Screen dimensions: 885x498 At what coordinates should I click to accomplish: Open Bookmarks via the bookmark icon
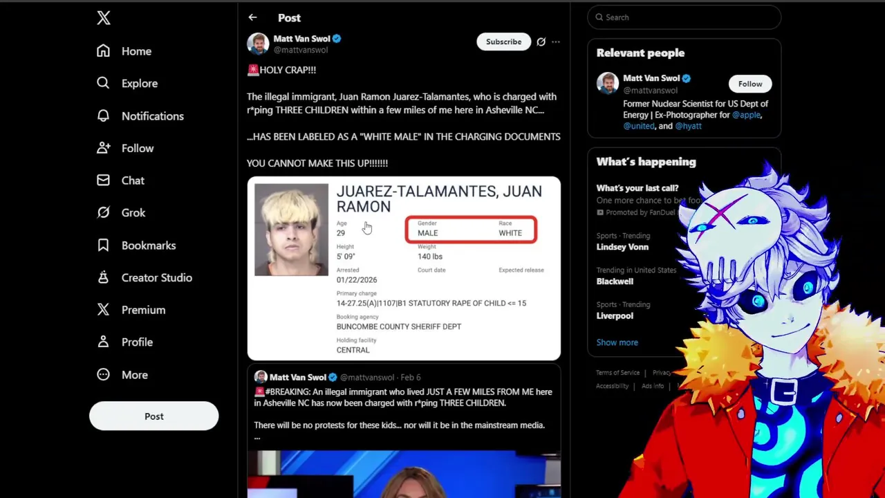(x=103, y=245)
